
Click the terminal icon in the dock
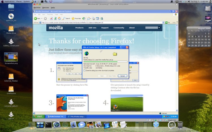tap(48, 125)
